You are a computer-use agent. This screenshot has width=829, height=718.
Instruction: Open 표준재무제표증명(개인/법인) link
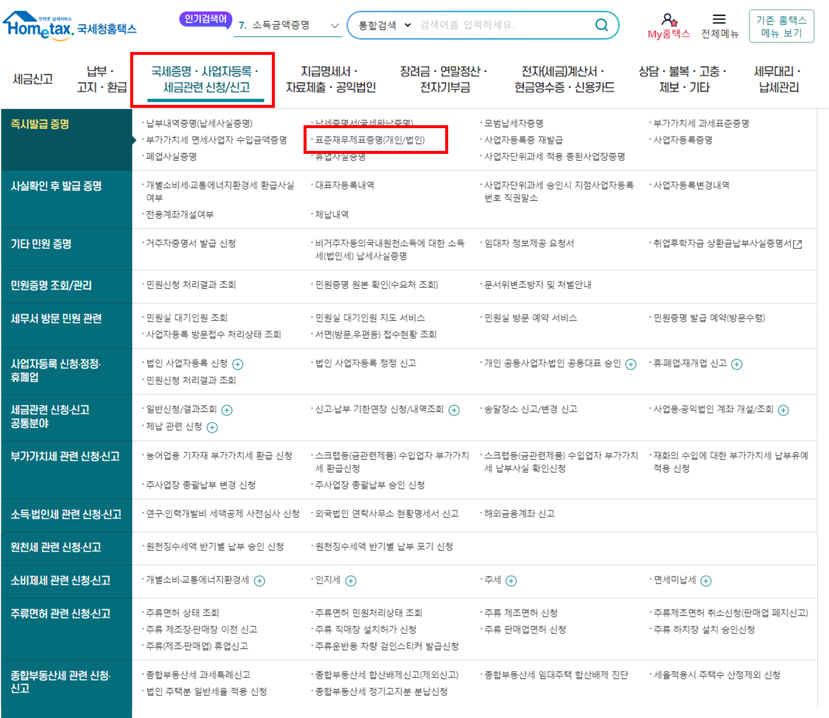pos(370,140)
